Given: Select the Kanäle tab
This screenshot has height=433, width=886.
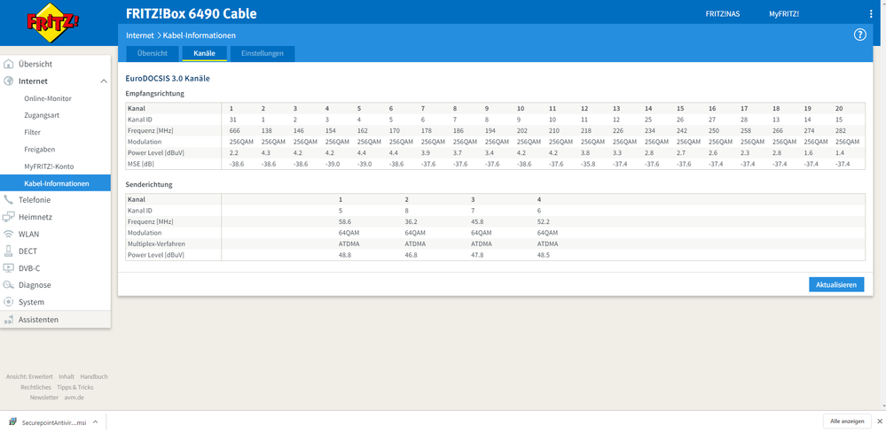Looking at the screenshot, I should click(205, 53).
